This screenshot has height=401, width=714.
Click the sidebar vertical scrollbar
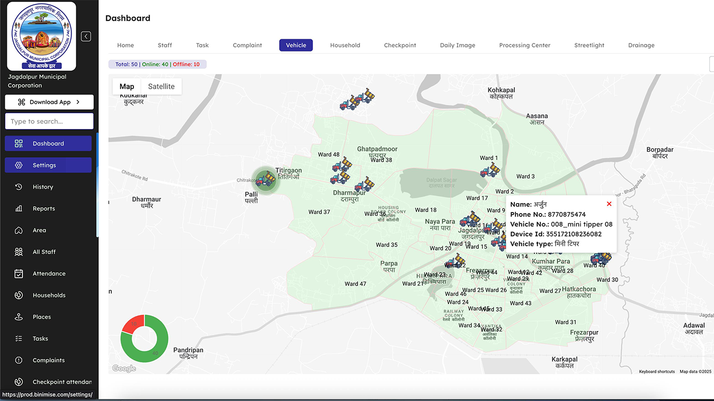97,185
